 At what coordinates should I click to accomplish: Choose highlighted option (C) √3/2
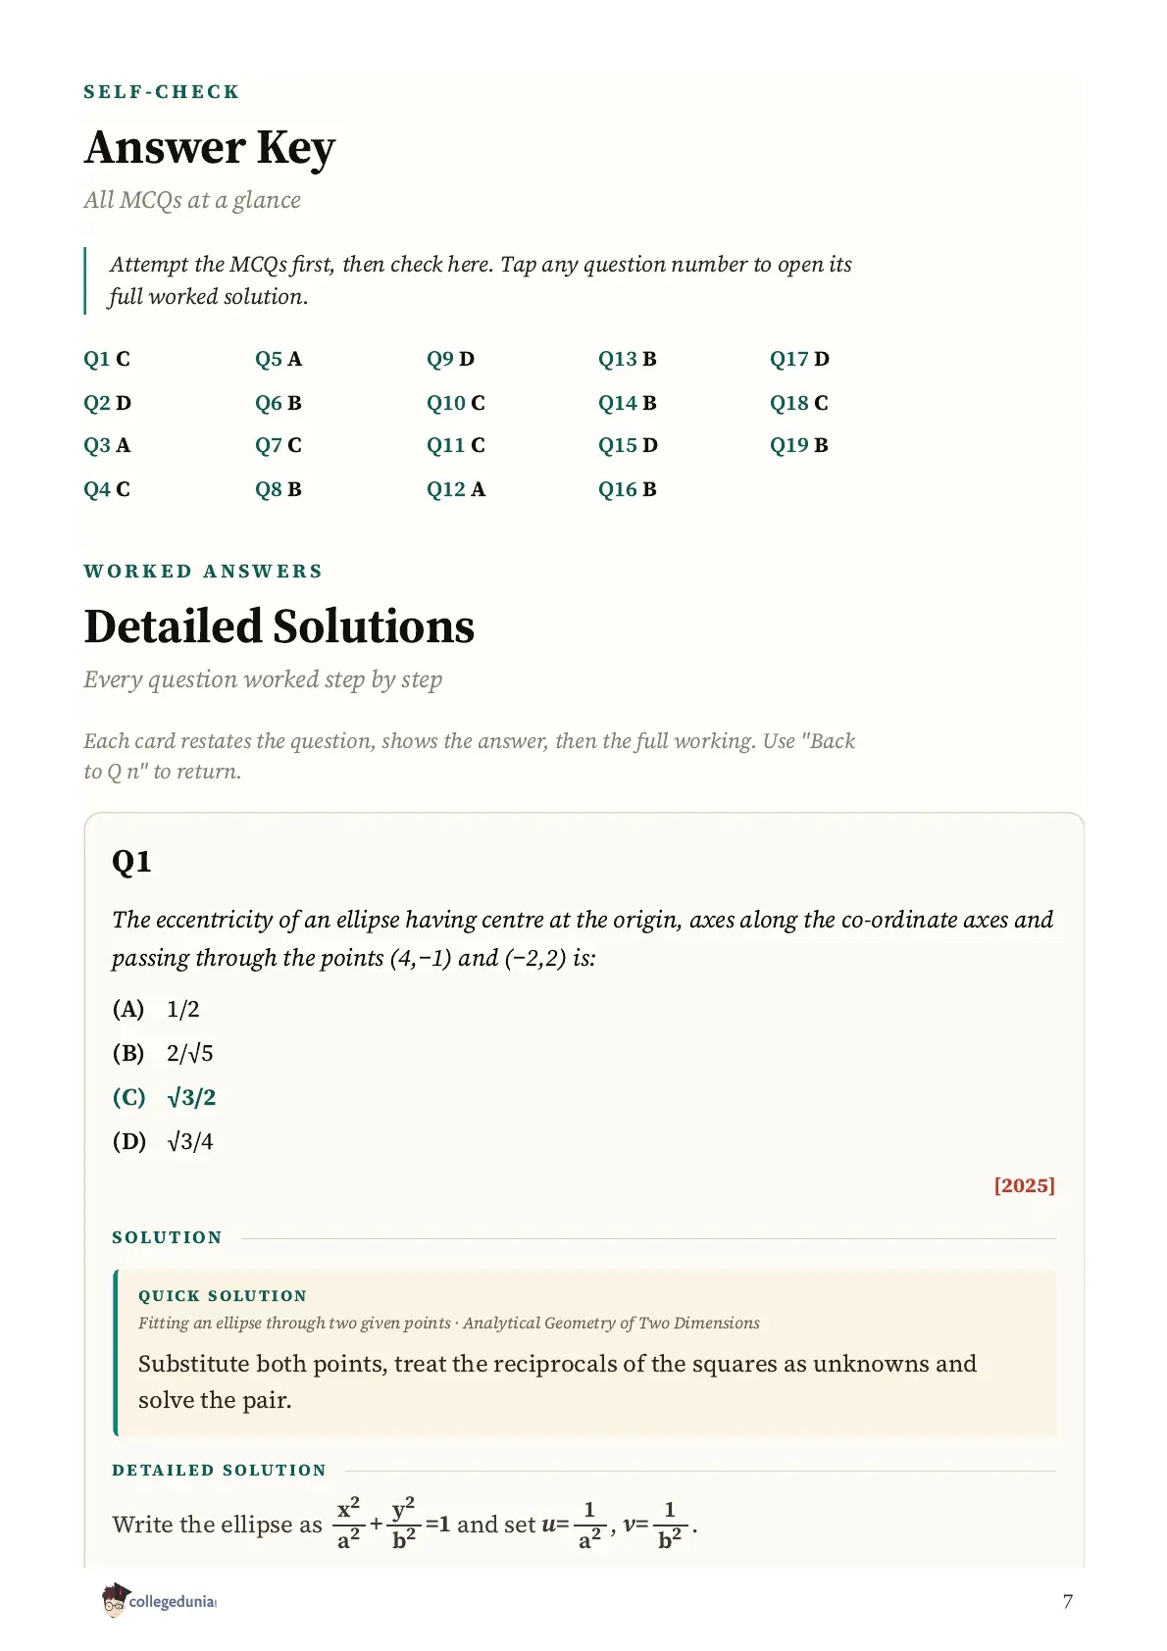tap(164, 1097)
